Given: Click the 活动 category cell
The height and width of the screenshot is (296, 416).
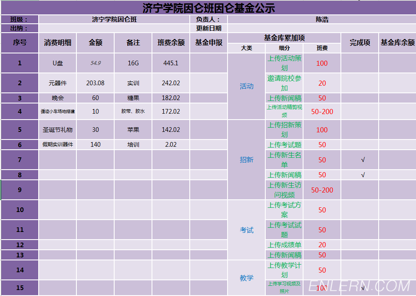Looking at the screenshot, I should (x=247, y=87).
